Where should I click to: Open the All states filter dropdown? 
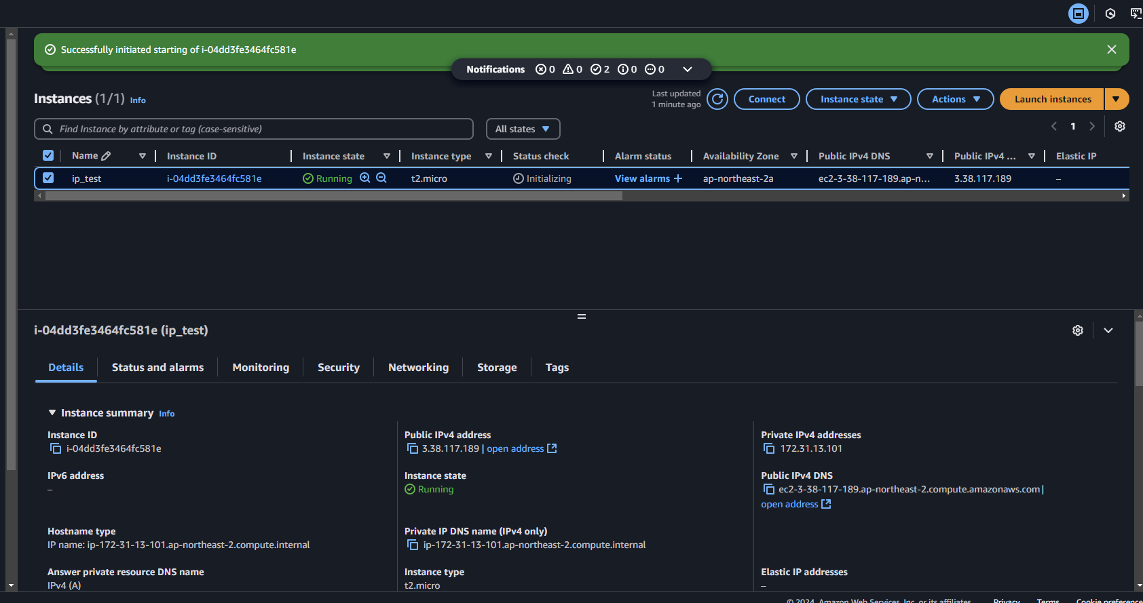523,129
